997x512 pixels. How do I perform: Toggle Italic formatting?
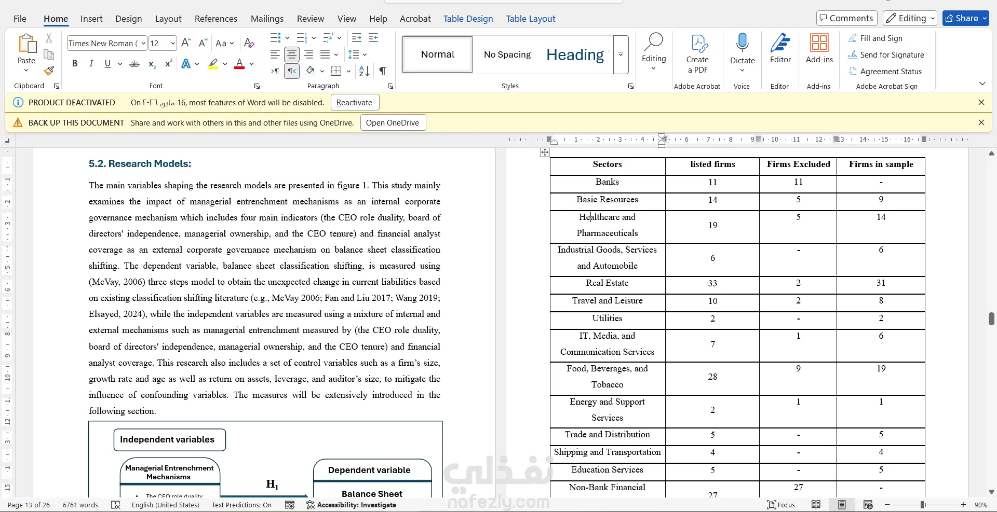coord(91,64)
